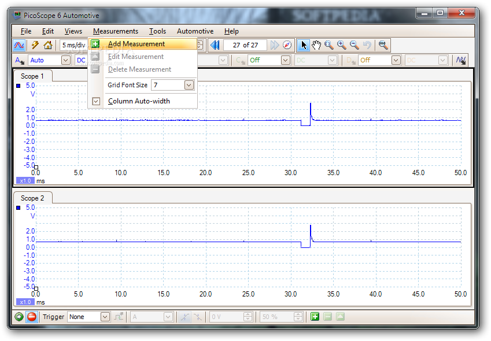Select the arrow pointer tool

[303, 45]
